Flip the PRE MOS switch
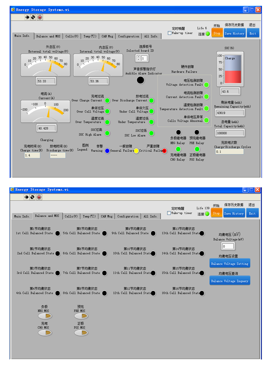271x366 pixels. tap(81, 316)
